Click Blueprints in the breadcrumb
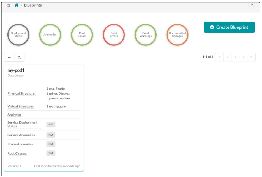 (33, 5)
